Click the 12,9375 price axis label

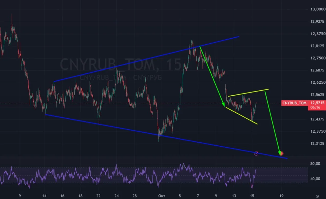pos(317,21)
